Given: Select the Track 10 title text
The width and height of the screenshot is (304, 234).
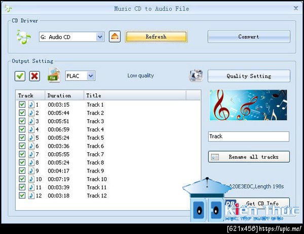Looking at the screenshot, I should pyautogui.click(x=97, y=179).
